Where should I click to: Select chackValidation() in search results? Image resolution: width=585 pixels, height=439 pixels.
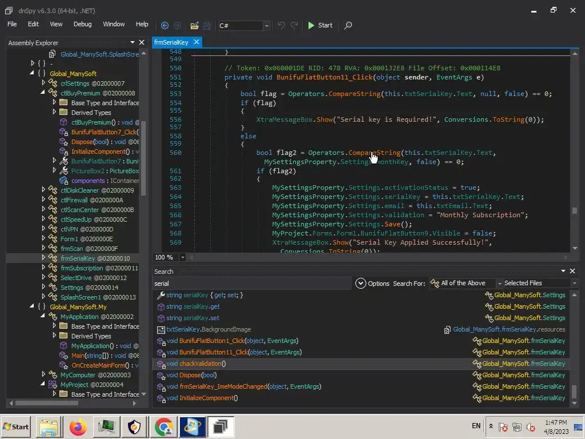(x=202, y=364)
